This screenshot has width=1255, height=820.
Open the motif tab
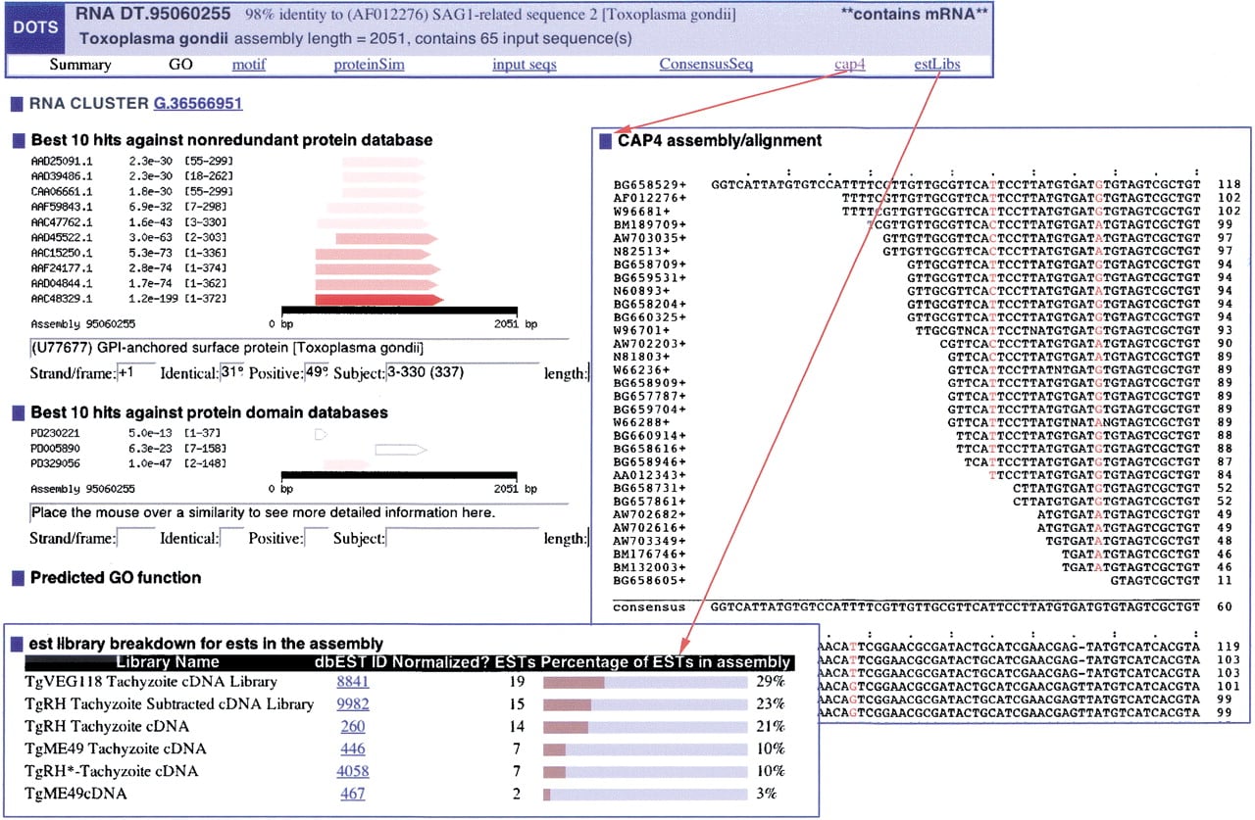point(249,66)
